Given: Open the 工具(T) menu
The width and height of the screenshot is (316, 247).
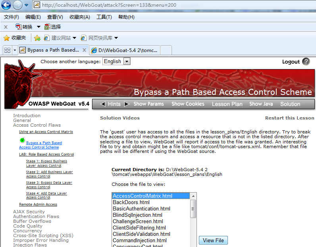Looking at the screenshot, I should coord(104,17).
